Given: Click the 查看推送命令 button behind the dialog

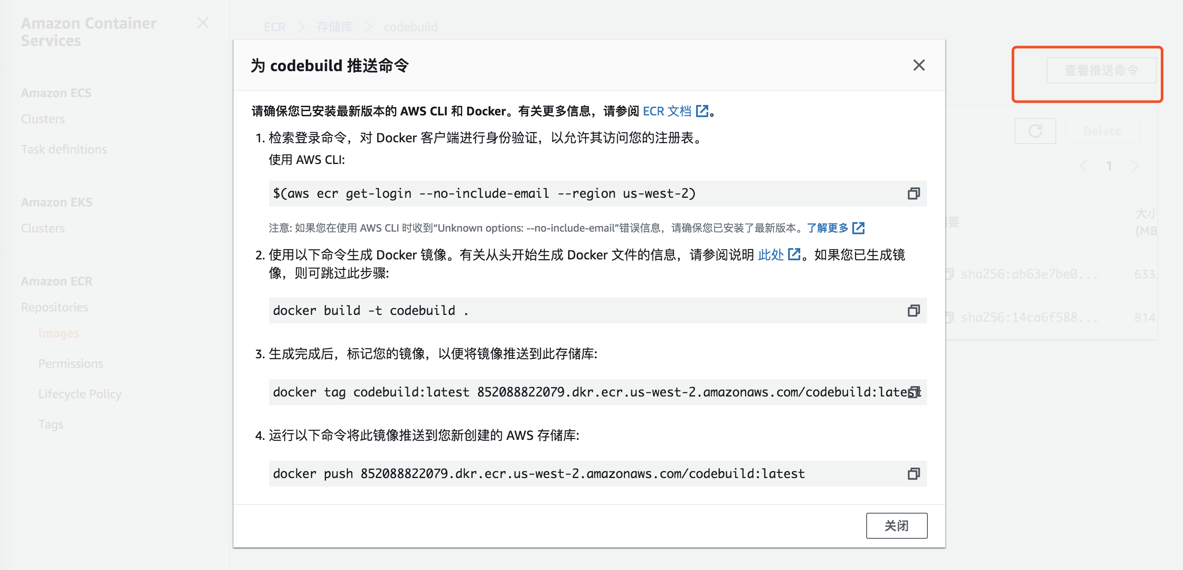Looking at the screenshot, I should pos(1101,70).
